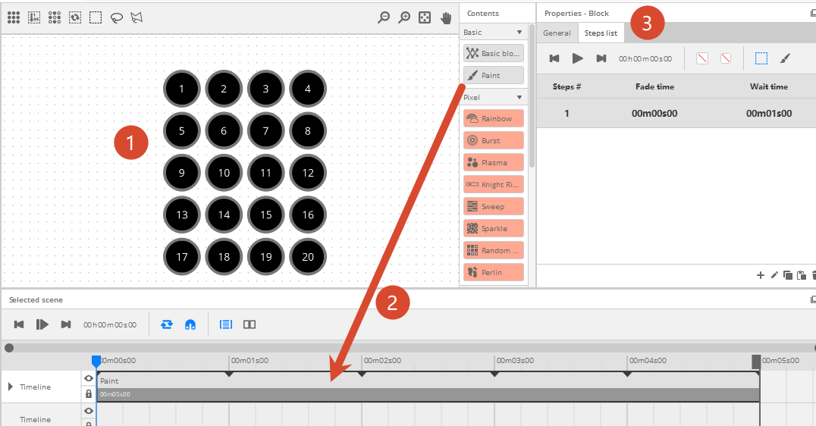
Task: Select the paintbrush tool in Steps list
Action: (785, 58)
